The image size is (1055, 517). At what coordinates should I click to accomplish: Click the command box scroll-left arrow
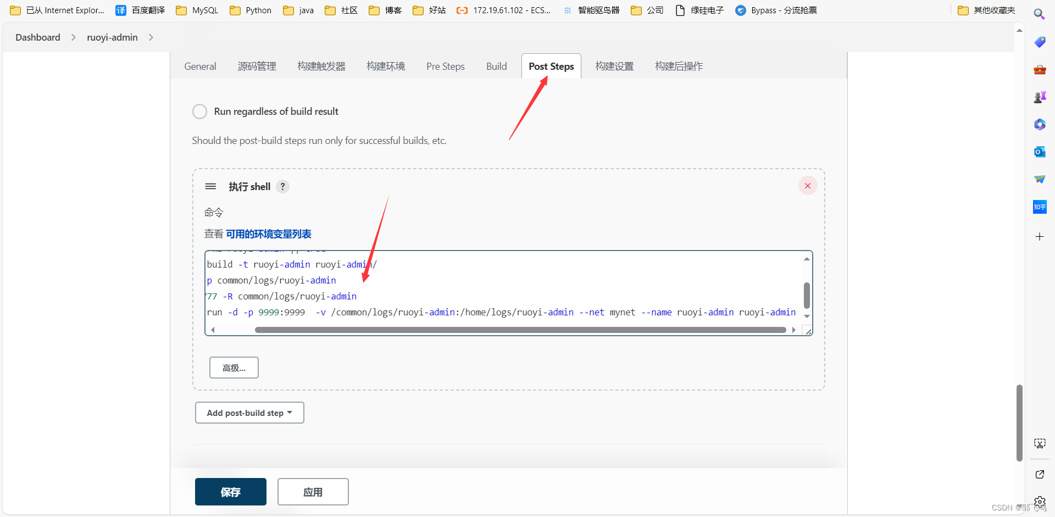pos(213,330)
